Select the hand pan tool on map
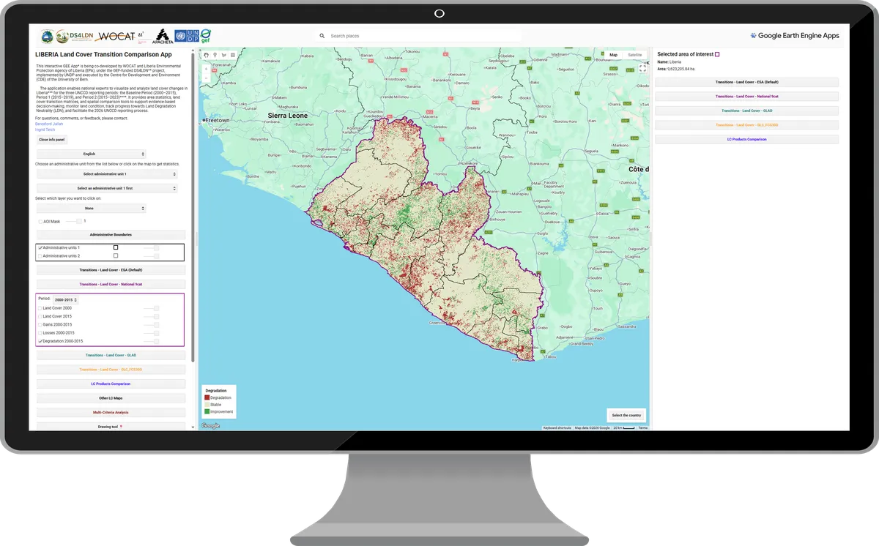 pos(207,55)
